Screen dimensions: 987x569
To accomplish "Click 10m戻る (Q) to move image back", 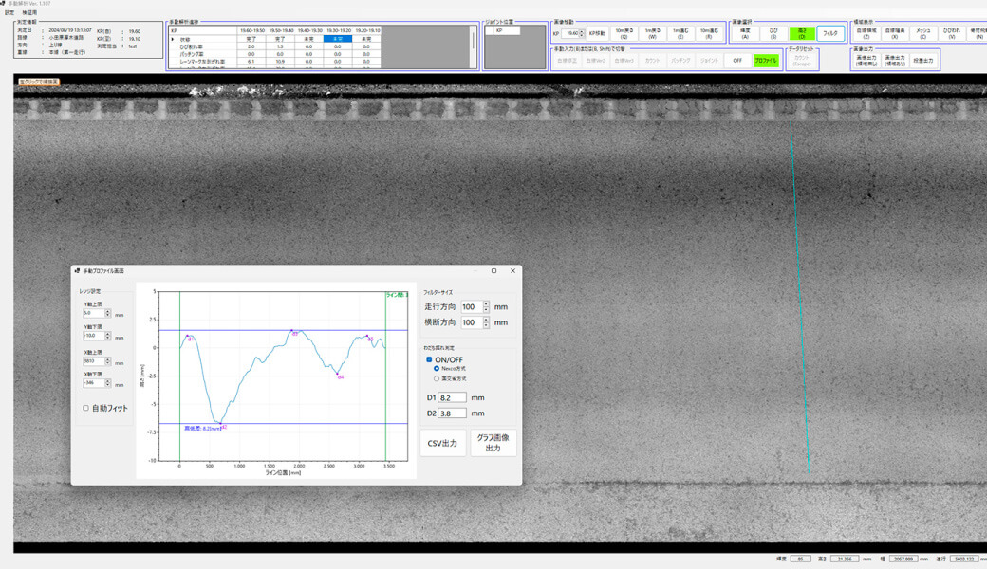I will coord(624,34).
